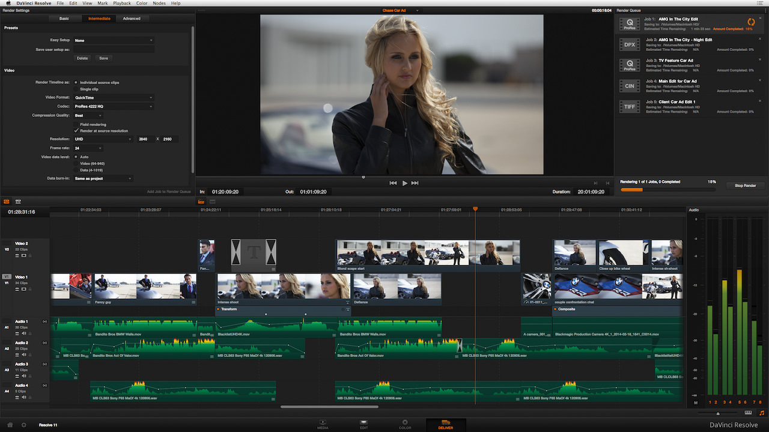Click the ProRes icon of Job 1
The height and width of the screenshot is (432, 769).
(x=630, y=23)
